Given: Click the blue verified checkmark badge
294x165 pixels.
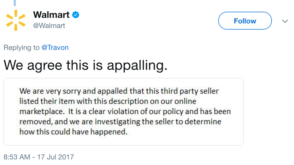Looking at the screenshot, I should pos(76,15).
